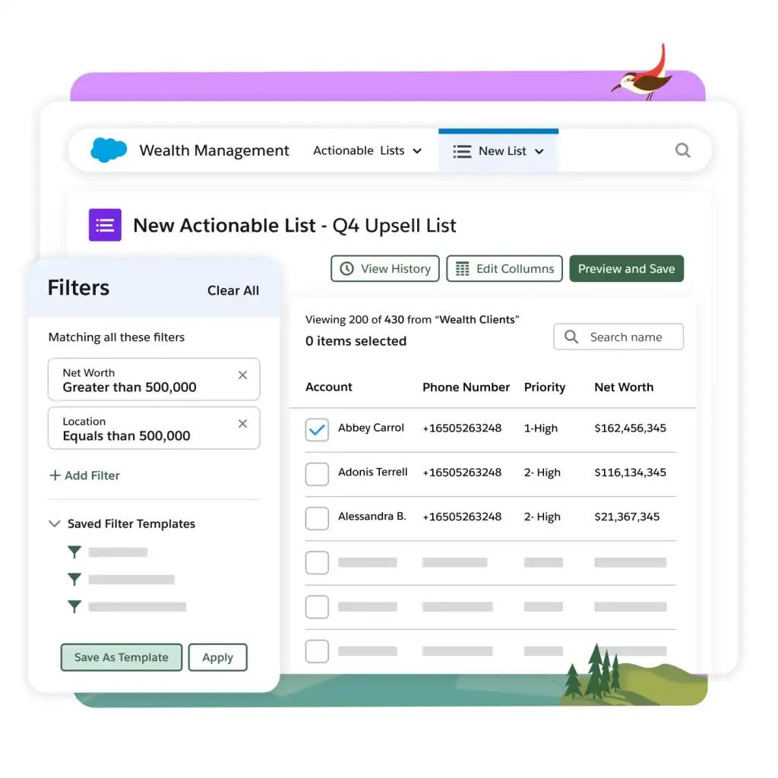Click the New List tab list icon
The height and width of the screenshot is (778, 778).
coord(462,150)
